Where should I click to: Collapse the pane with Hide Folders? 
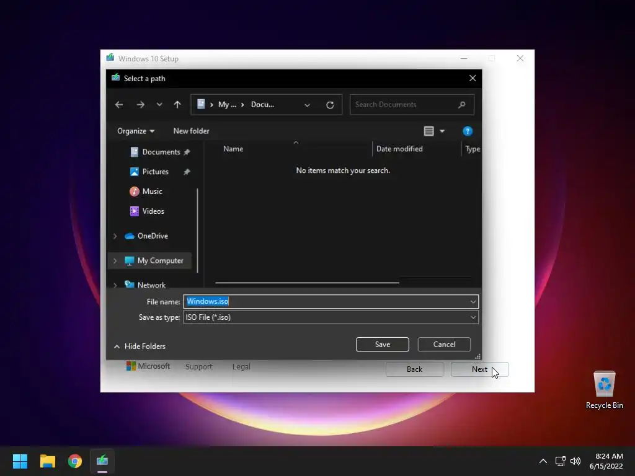point(140,346)
